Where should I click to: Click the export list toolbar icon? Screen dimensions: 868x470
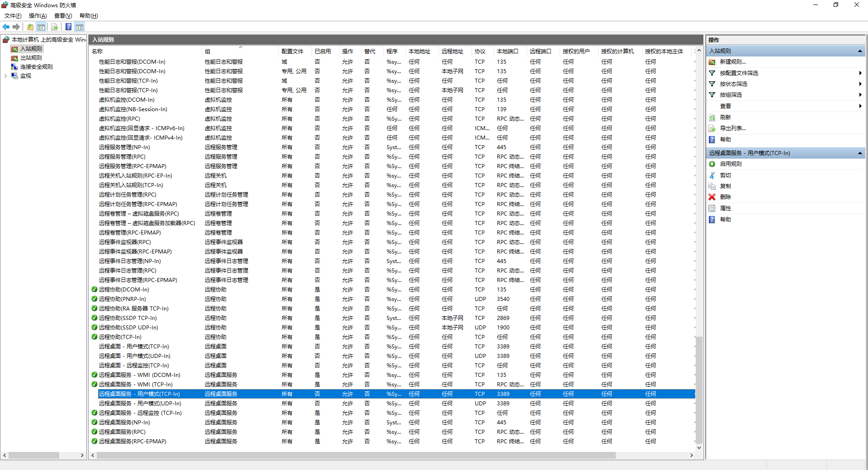tap(55, 27)
